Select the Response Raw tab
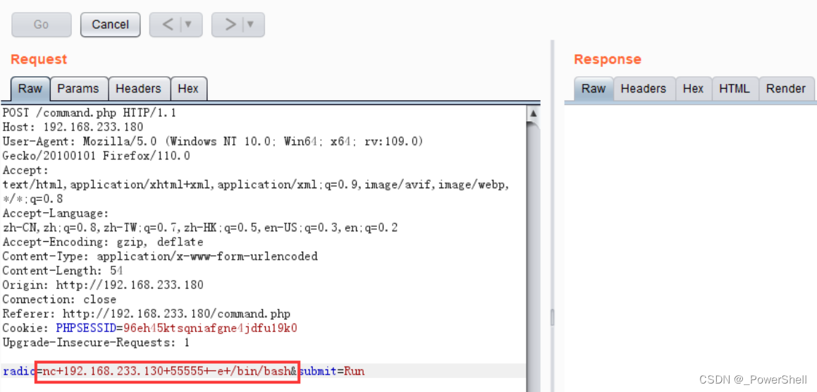 pyautogui.click(x=594, y=89)
